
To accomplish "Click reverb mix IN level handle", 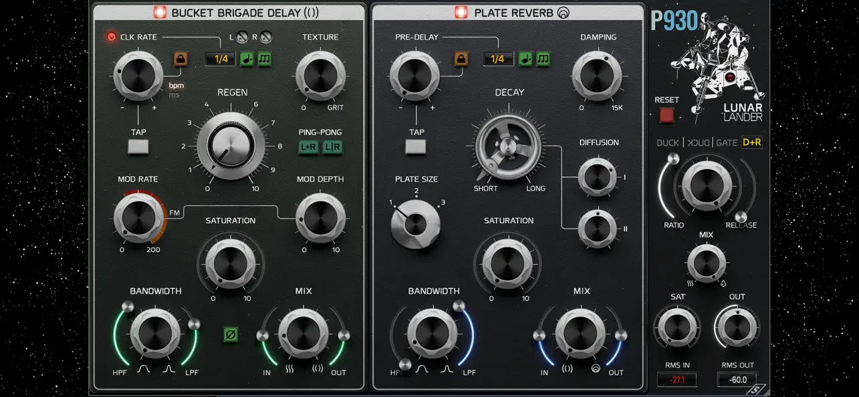I will (x=539, y=336).
